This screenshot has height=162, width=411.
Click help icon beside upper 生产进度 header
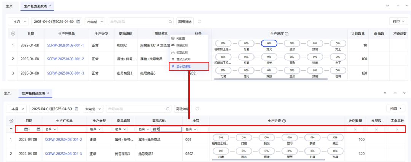pos(287,33)
